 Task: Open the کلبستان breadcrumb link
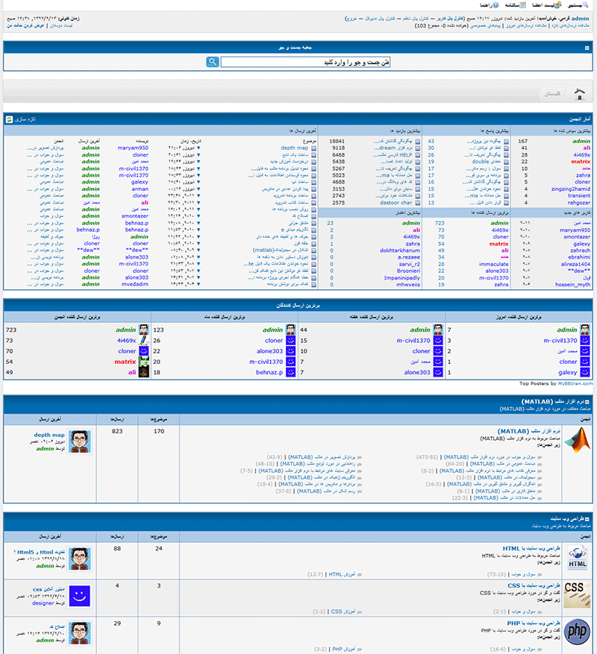(552, 94)
